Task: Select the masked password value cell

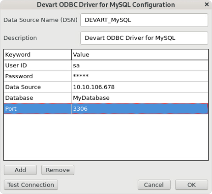Action: [140, 76]
